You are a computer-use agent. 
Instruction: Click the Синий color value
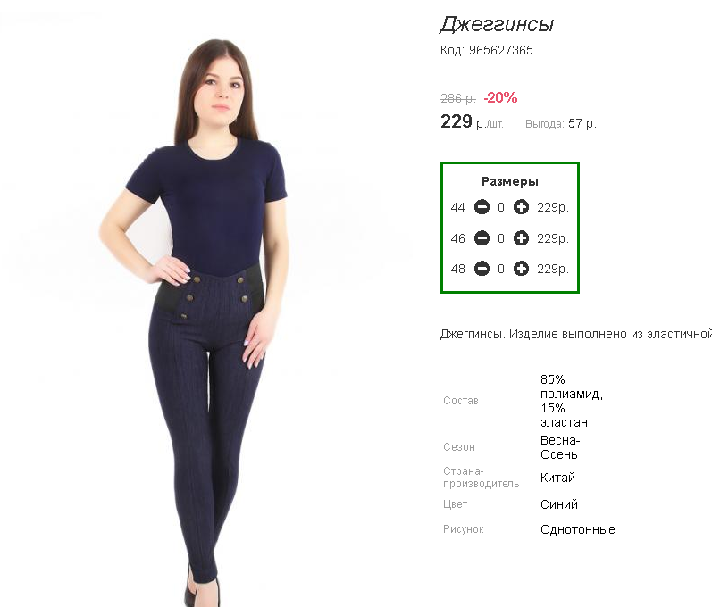tap(559, 504)
